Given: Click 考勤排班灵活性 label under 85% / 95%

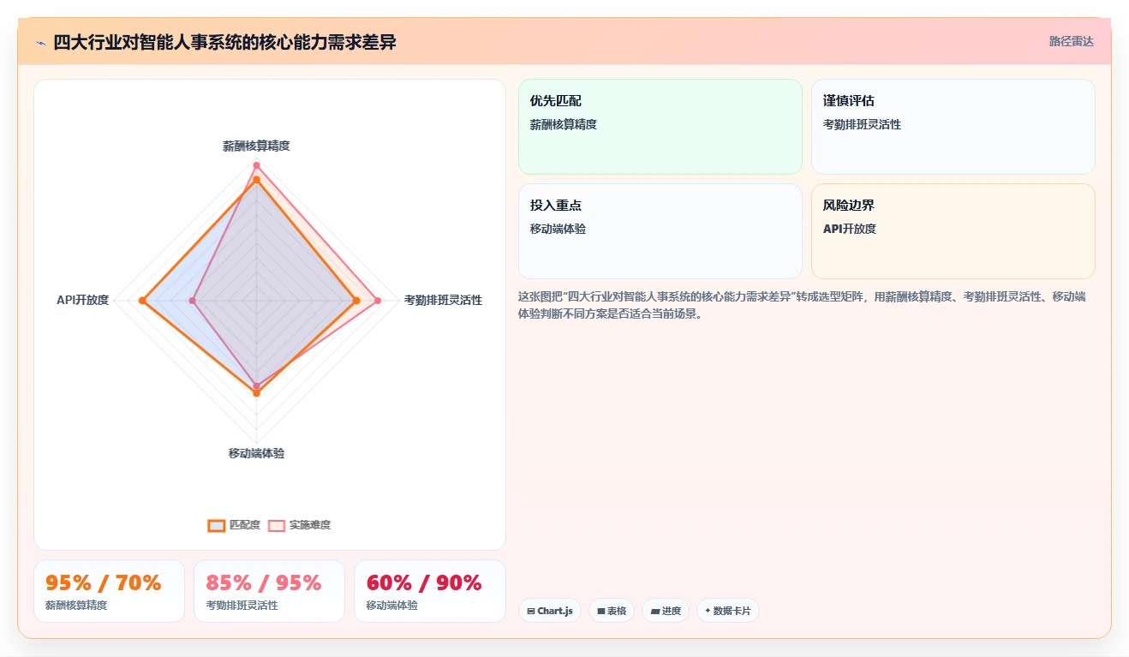Looking at the screenshot, I should coord(242,606).
